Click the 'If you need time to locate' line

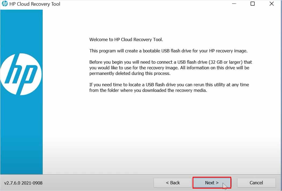(169, 85)
